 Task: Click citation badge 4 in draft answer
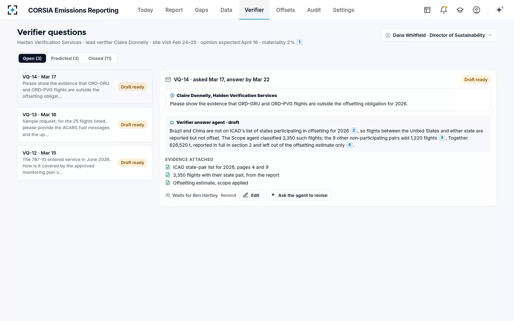(x=349, y=145)
